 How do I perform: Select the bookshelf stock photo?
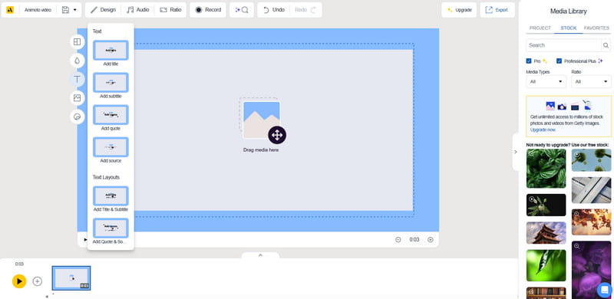[546, 293]
